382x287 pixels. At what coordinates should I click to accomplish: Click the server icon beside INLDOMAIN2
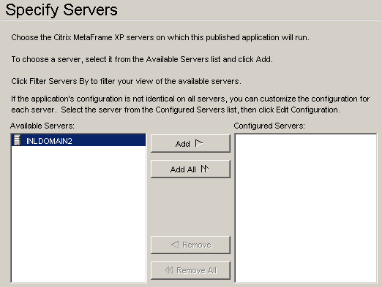(18, 140)
